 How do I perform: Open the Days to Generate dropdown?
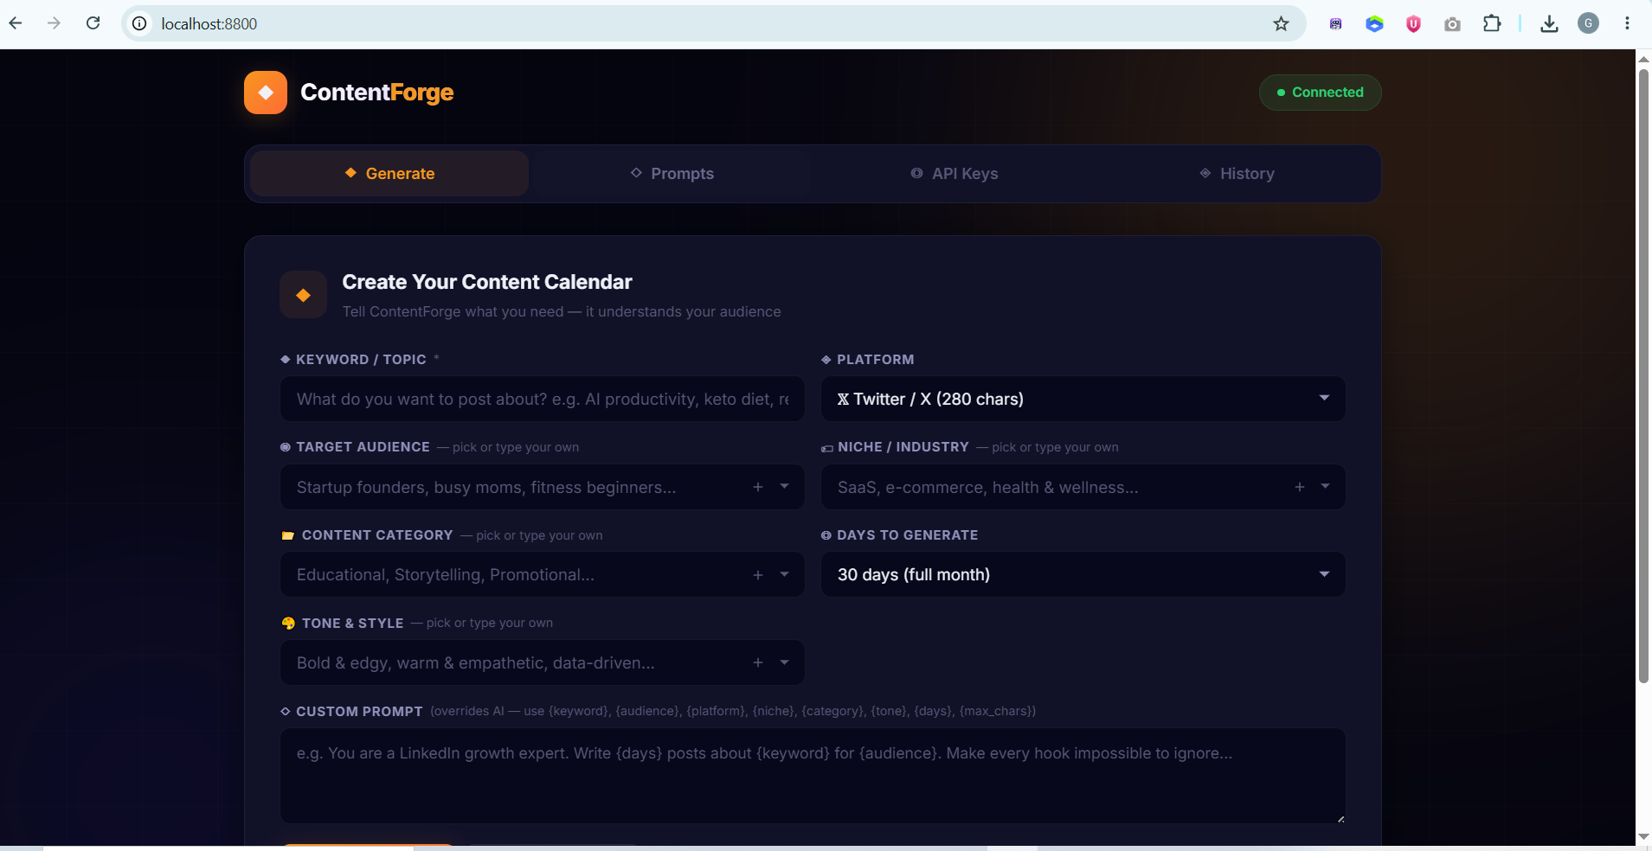click(1083, 574)
